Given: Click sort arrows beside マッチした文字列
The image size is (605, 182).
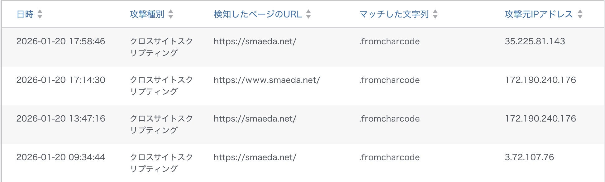Looking at the screenshot, I should point(435,14).
